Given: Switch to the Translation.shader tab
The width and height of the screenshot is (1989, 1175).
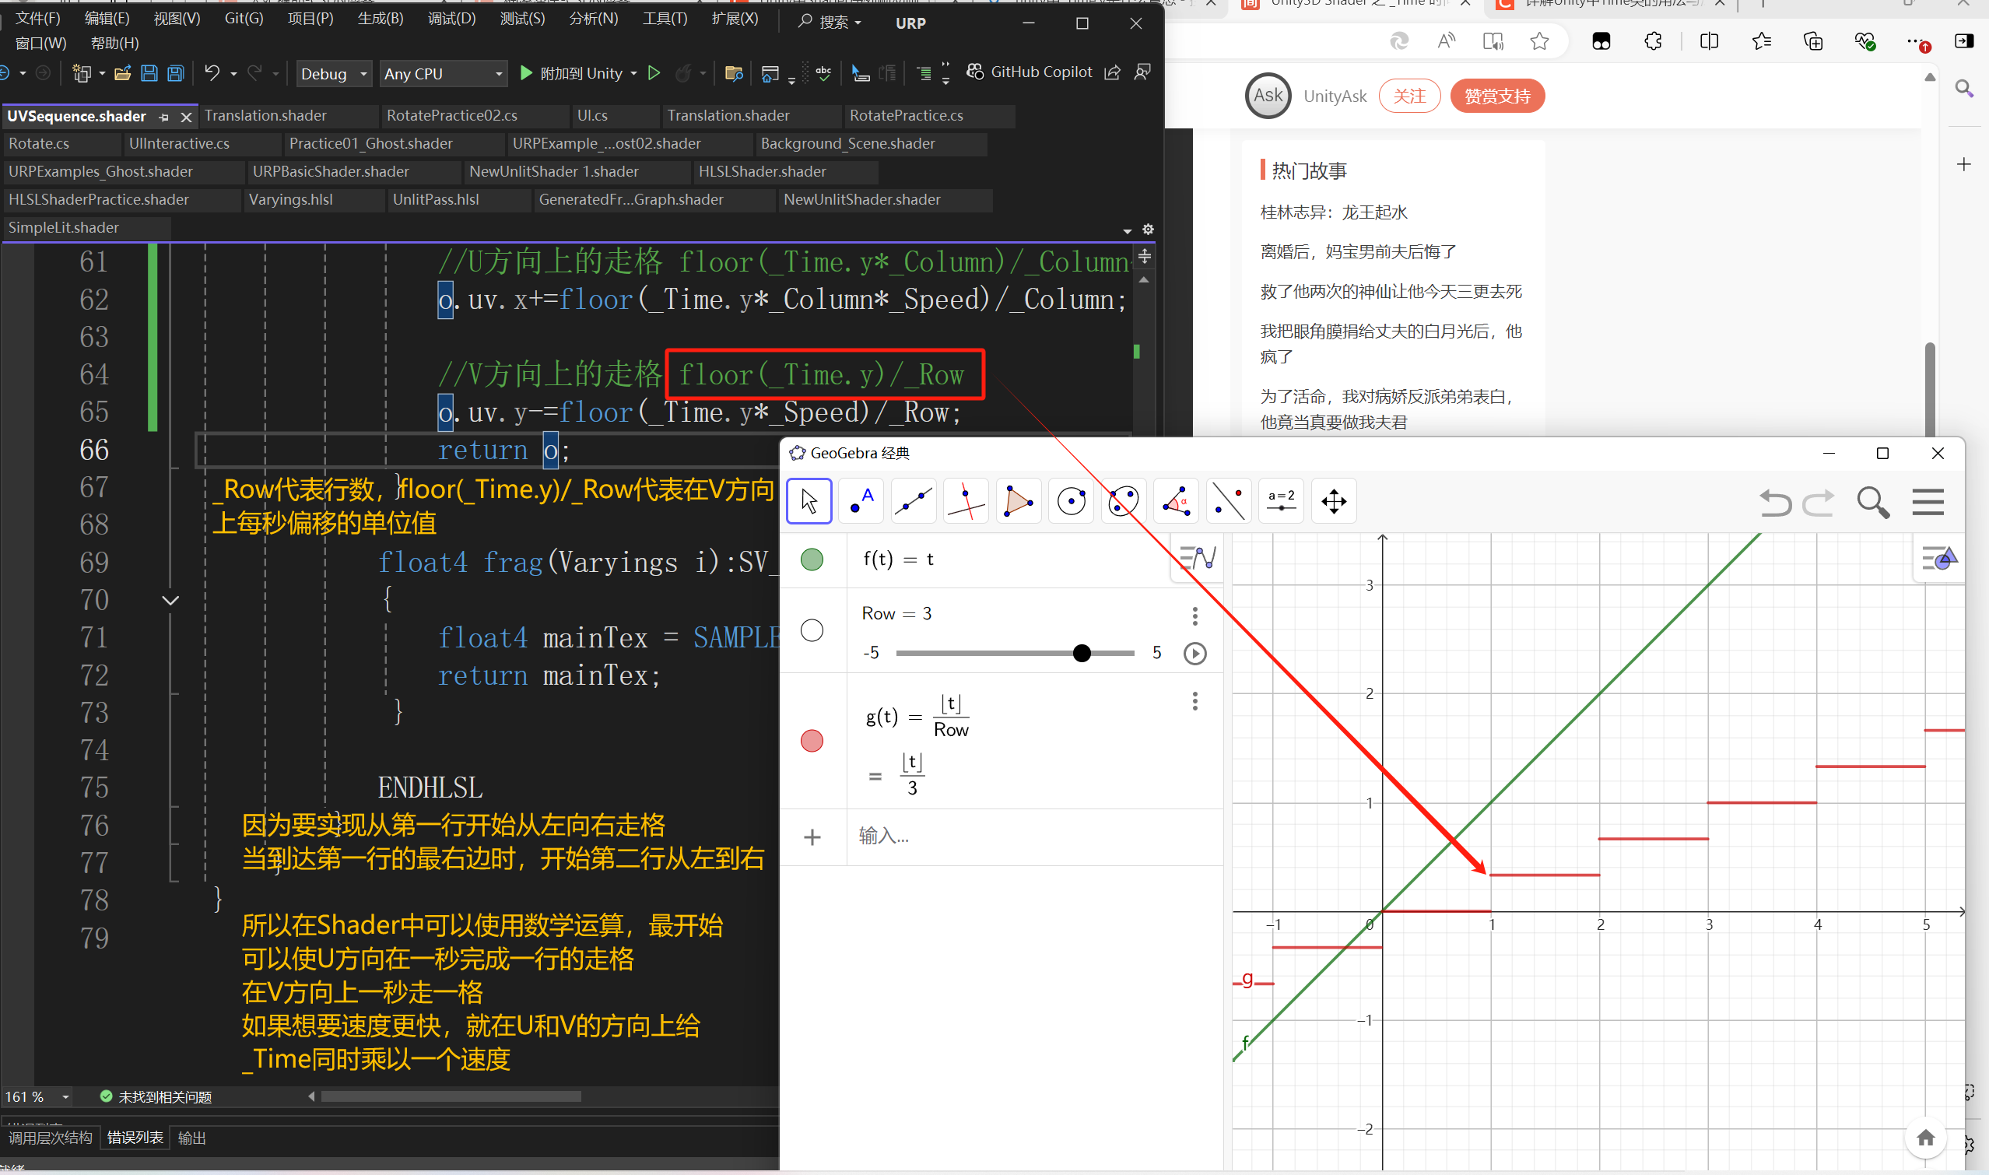Looking at the screenshot, I should [x=265, y=116].
